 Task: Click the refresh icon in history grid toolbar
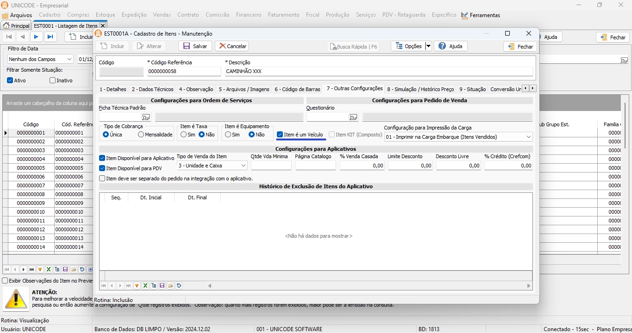pos(179,286)
